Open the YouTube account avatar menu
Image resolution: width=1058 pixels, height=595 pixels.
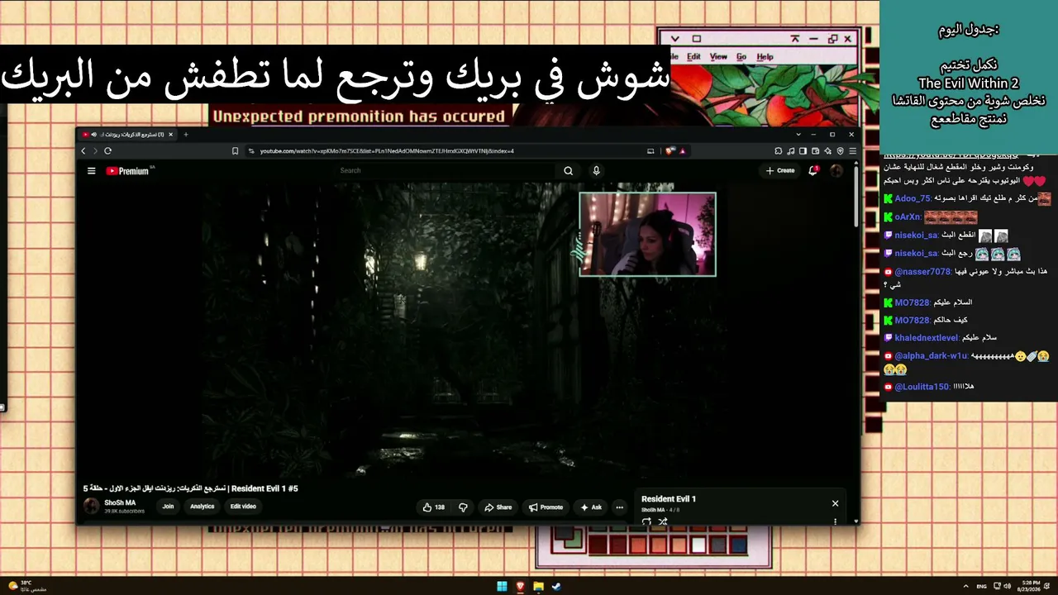coord(836,170)
